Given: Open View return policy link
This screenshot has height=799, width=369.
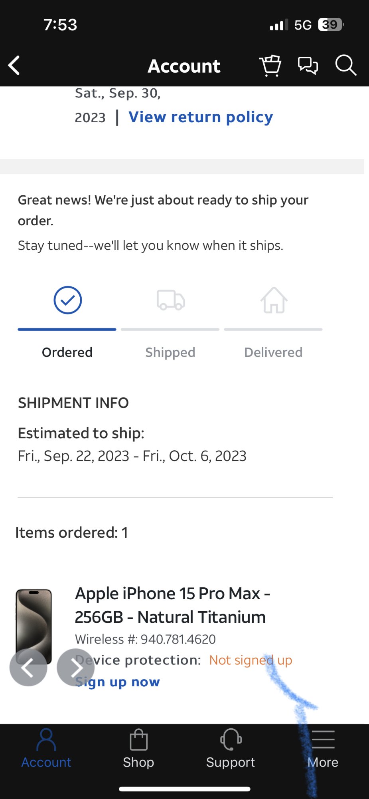Looking at the screenshot, I should tap(201, 117).
